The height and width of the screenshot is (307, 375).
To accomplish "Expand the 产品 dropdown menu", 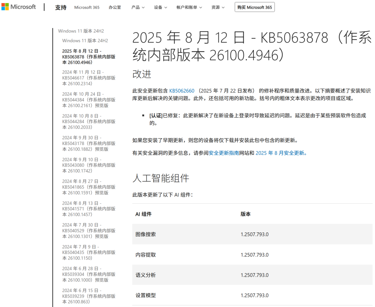I will tap(138, 7).
